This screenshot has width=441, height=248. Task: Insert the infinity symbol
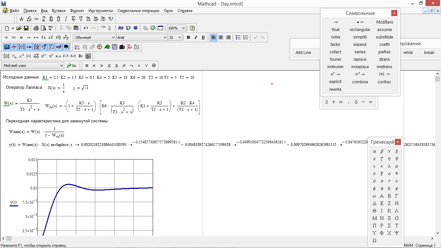(x=36, y=19)
